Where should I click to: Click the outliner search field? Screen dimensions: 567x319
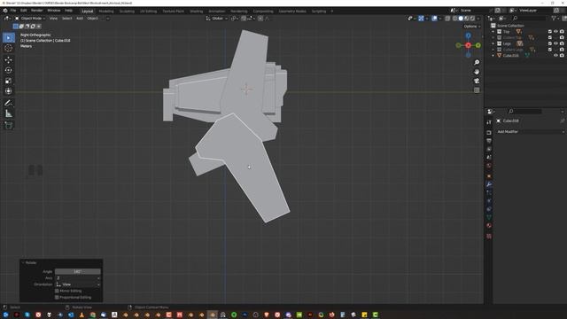[x=529, y=18]
